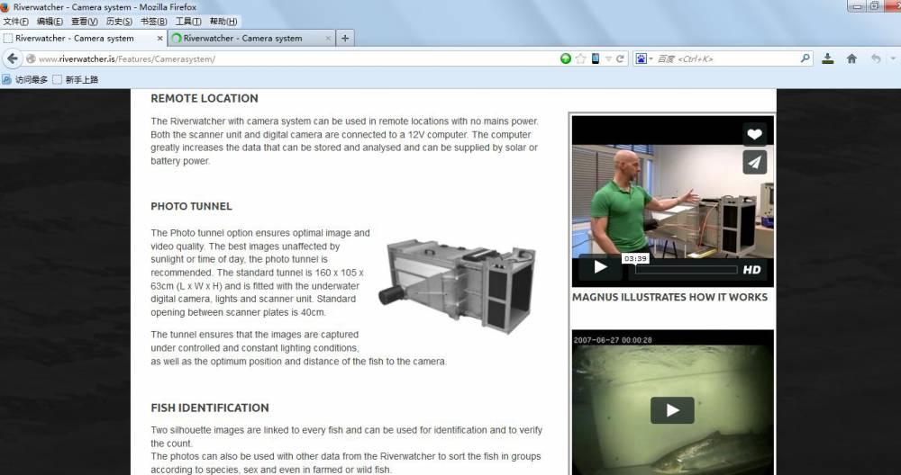Open the Baidu search engine selector
The height and width of the screenshot is (475, 901).
click(643, 58)
